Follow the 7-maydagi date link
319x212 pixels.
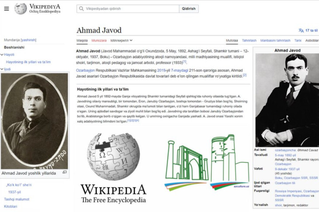click(x=180, y=71)
